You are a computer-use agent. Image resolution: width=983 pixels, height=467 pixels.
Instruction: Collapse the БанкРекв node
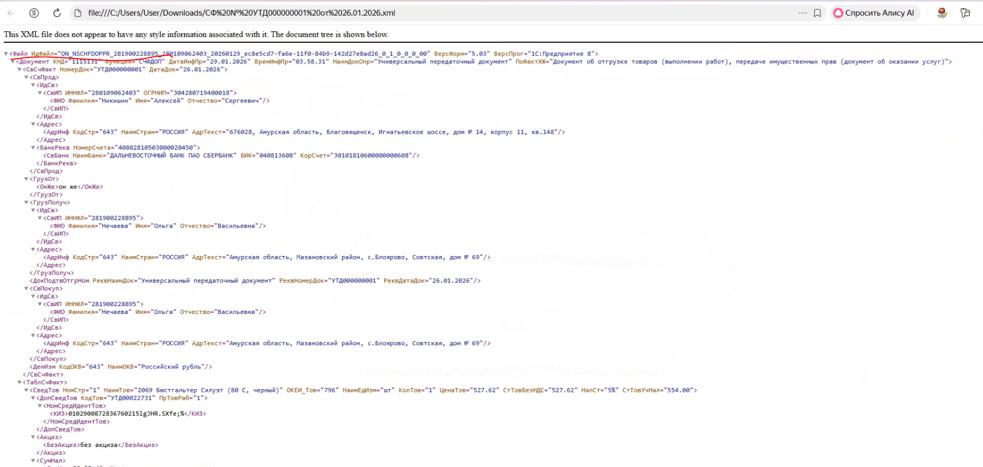point(33,148)
